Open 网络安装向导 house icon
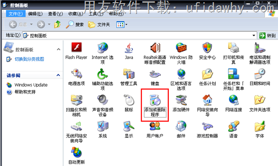The image size is (278, 166). (207, 100)
